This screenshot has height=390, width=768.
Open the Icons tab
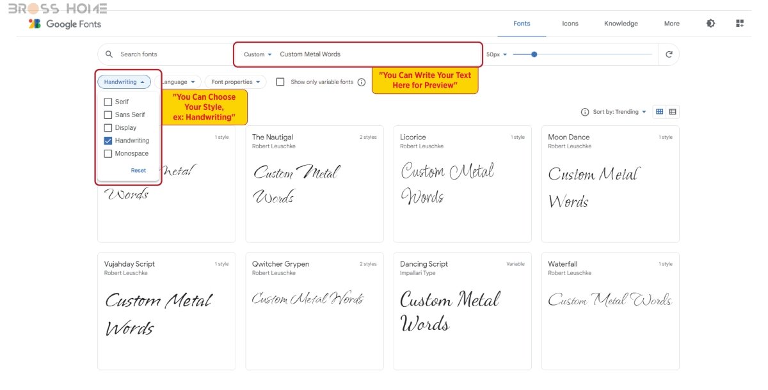pyautogui.click(x=570, y=24)
